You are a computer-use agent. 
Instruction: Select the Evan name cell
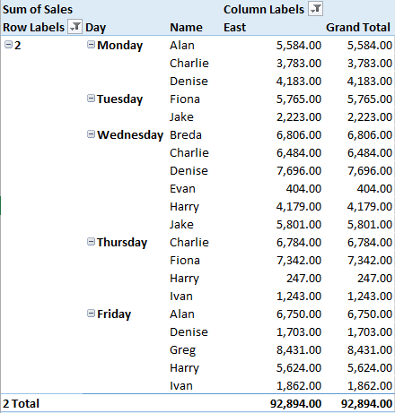182,189
